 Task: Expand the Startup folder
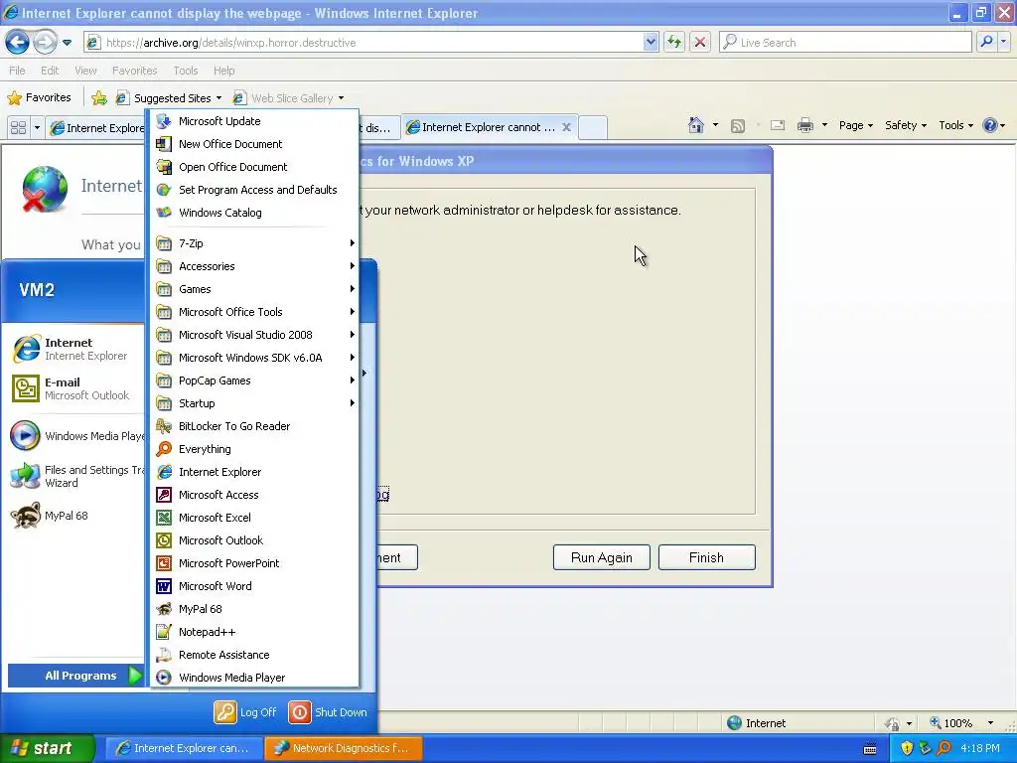click(254, 403)
